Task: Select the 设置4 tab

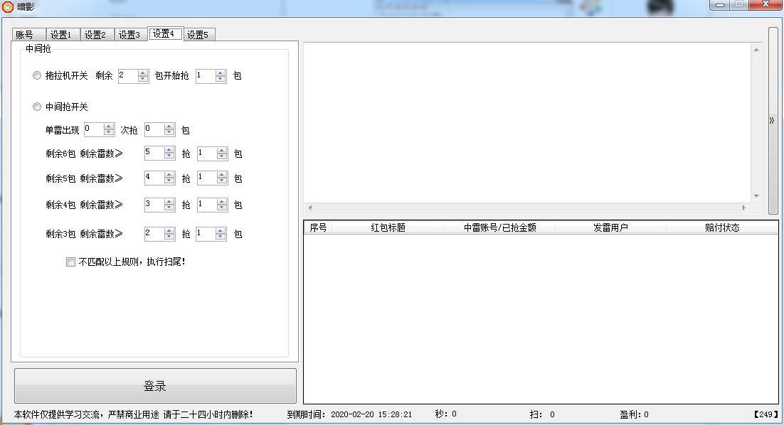Action: click(166, 33)
